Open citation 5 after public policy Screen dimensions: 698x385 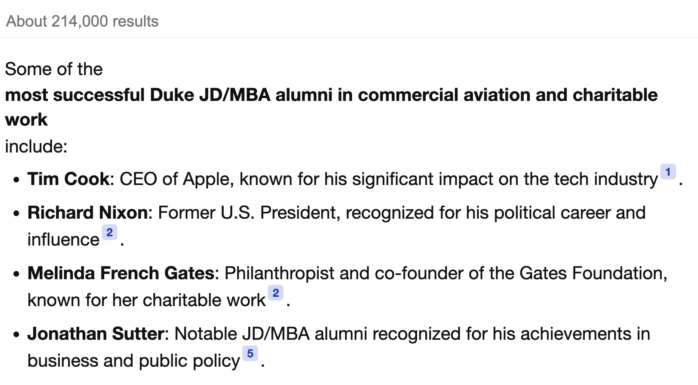coord(250,354)
